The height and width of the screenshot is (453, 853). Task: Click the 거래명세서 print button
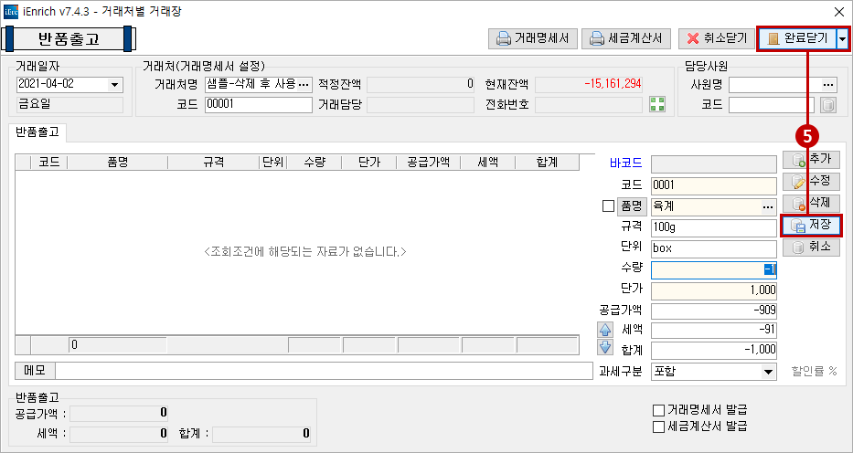[x=533, y=38]
